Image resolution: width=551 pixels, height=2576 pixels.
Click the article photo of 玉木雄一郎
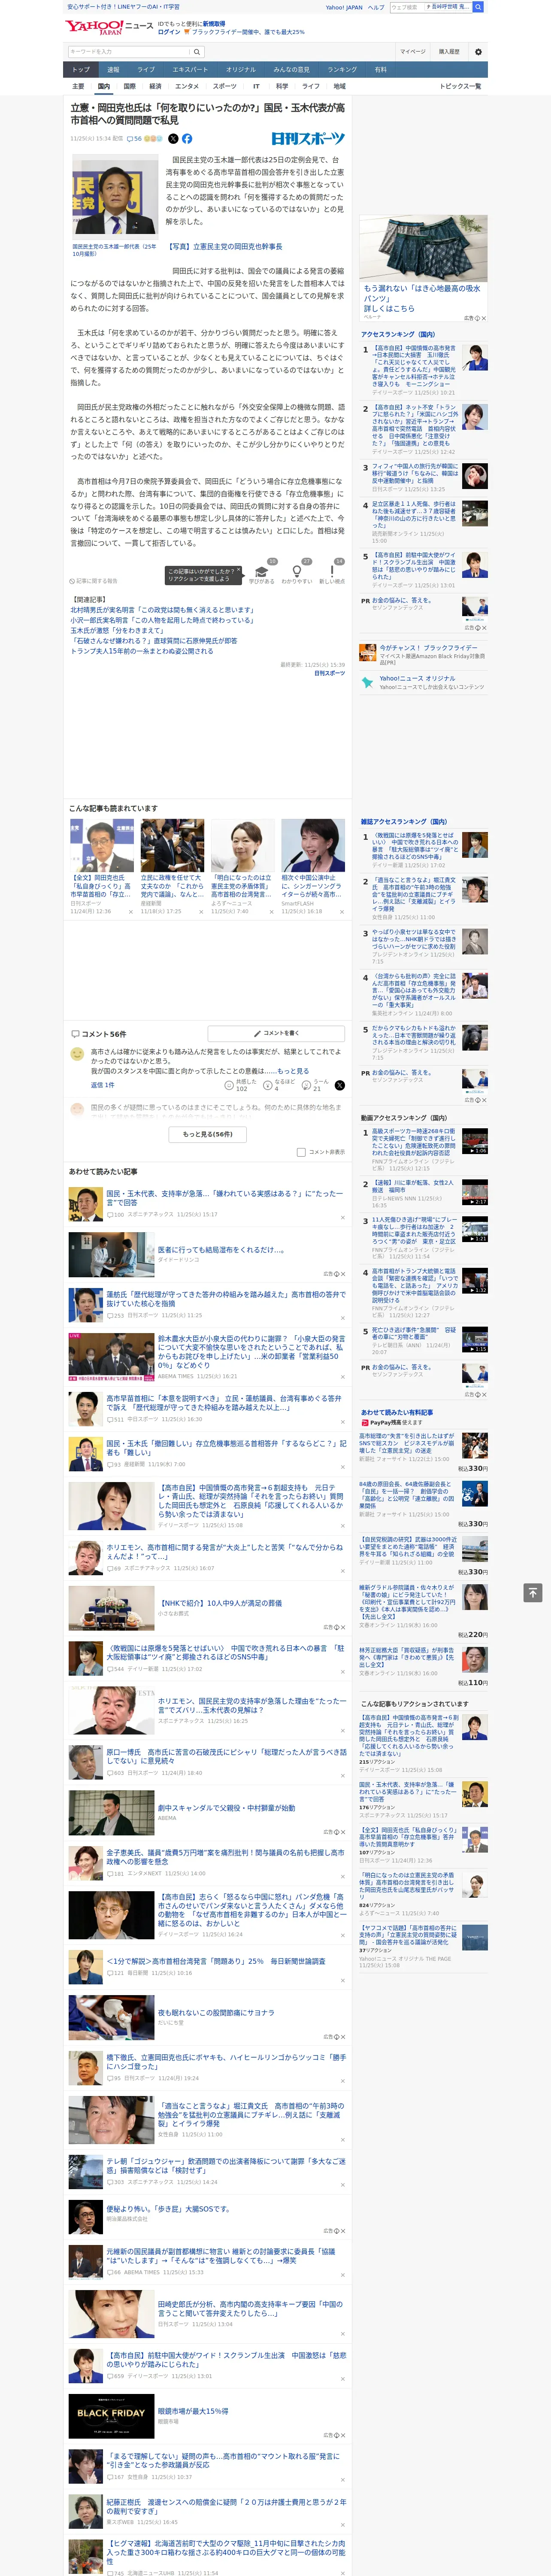pyautogui.click(x=114, y=196)
